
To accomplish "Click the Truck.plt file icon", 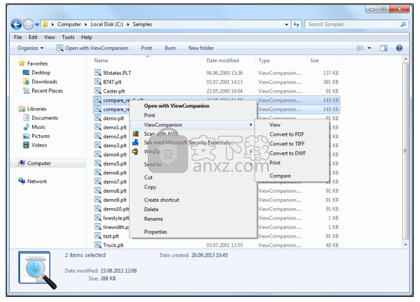I will [98, 245].
